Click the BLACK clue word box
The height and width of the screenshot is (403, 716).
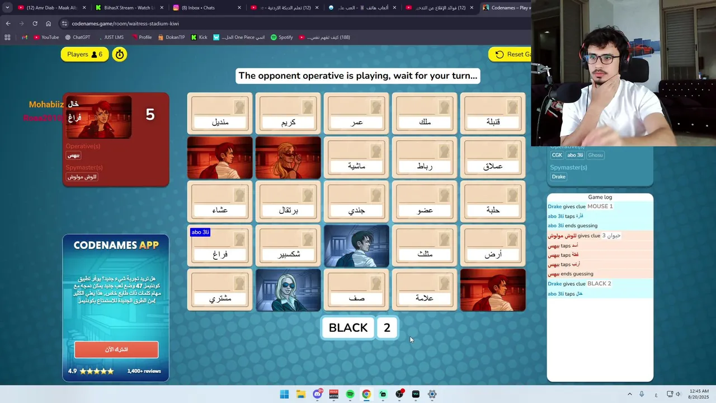pos(348,328)
